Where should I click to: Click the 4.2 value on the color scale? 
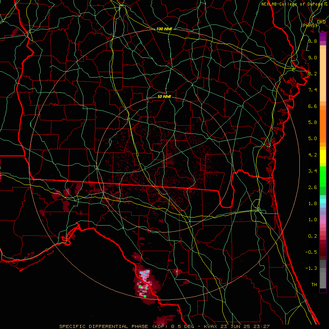pos(313,155)
